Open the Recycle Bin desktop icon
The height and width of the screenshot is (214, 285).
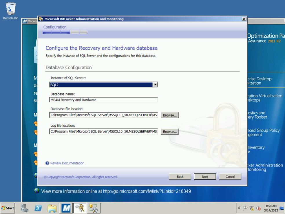click(10, 11)
